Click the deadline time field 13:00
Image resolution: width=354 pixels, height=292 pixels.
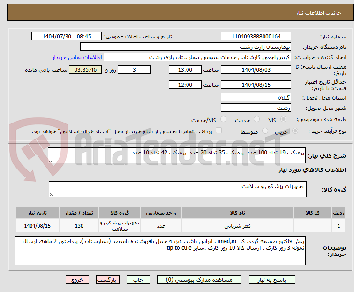(x=185, y=69)
